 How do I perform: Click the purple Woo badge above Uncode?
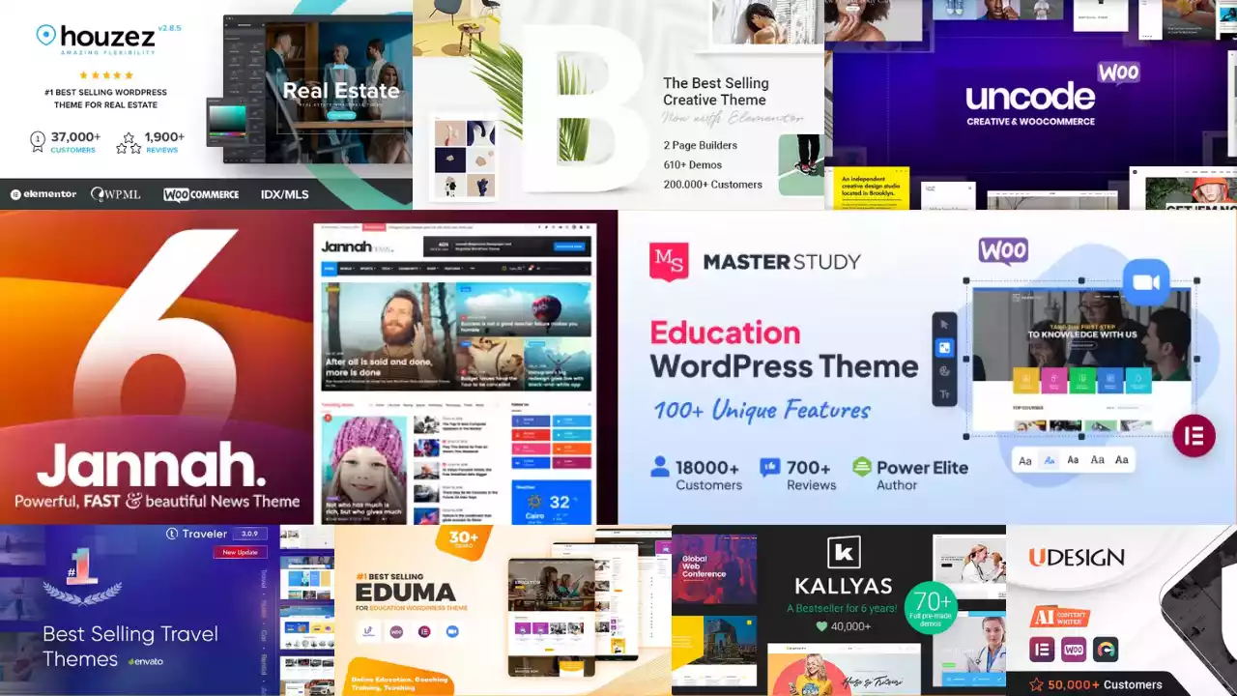[x=1118, y=72]
